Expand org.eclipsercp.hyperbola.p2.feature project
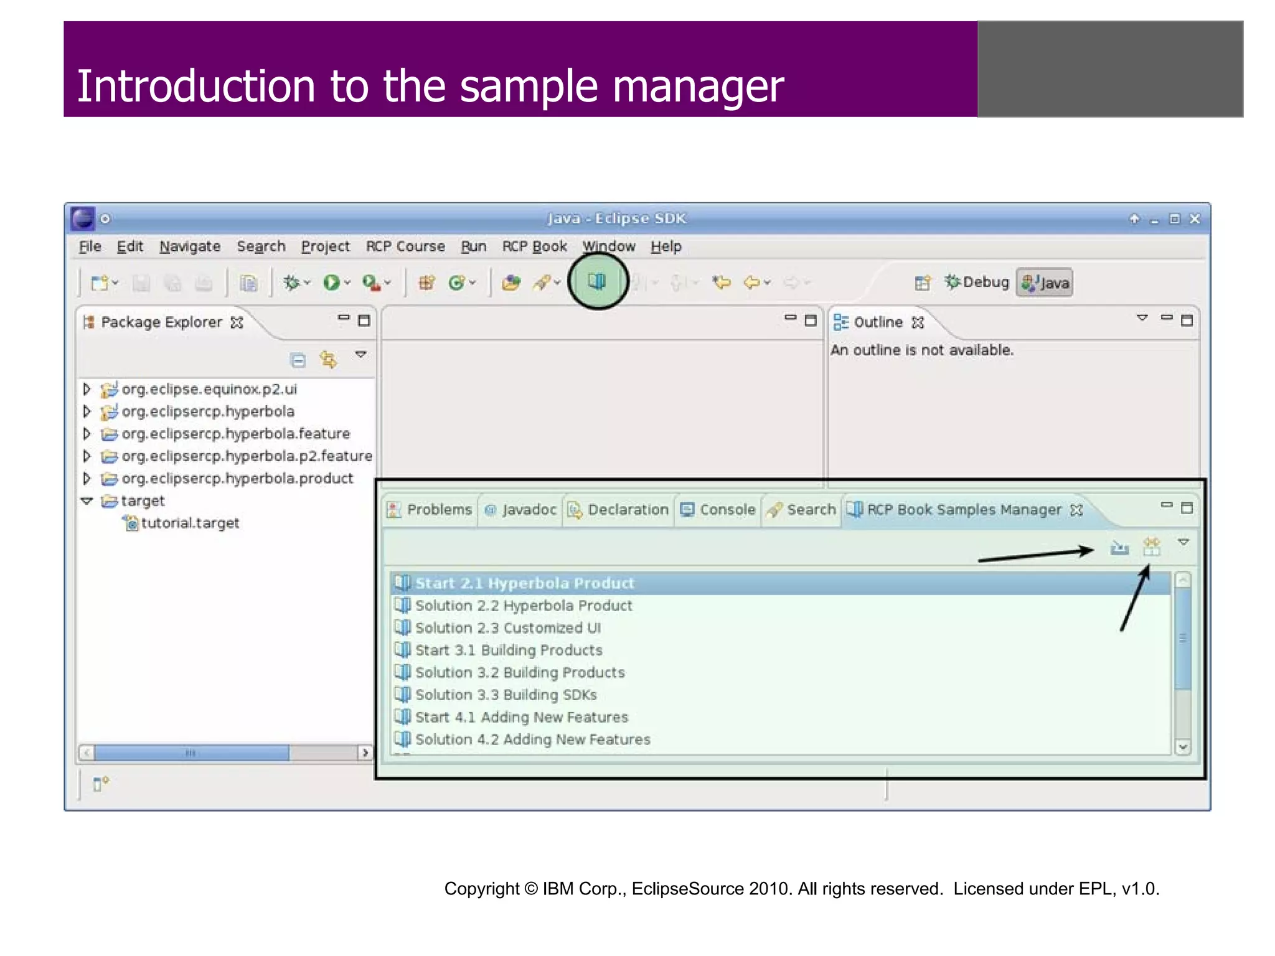Image resolution: width=1275 pixels, height=956 pixels. pos(87,456)
